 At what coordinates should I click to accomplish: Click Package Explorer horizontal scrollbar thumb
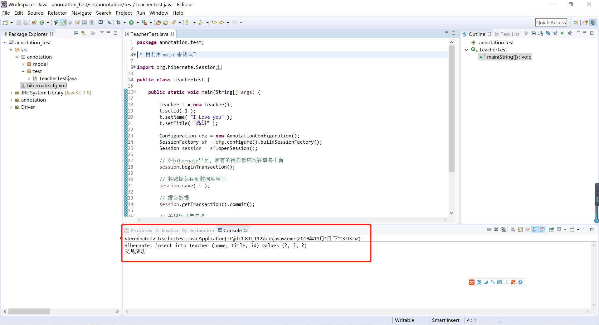(x=29, y=311)
